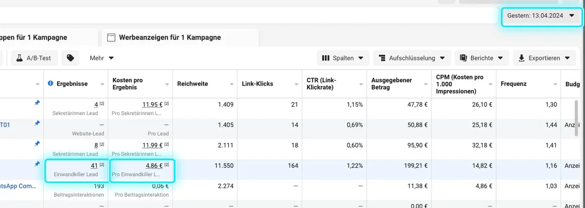Image resolution: width=585 pixels, height=208 pixels.
Task: Select reach value 2.274
Action: (226, 186)
